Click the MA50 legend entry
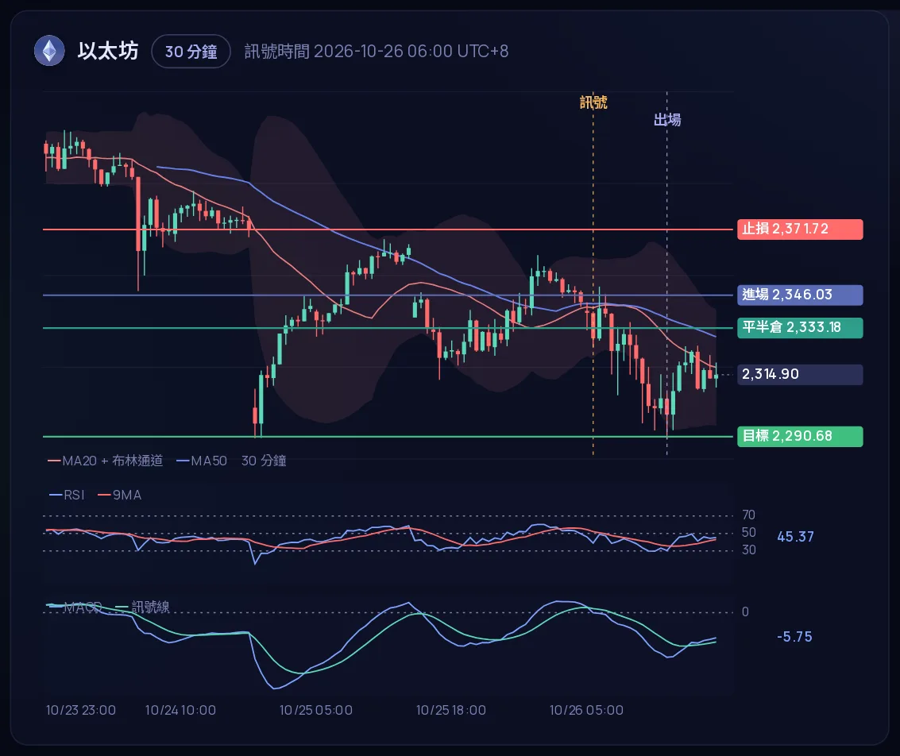 [202, 461]
